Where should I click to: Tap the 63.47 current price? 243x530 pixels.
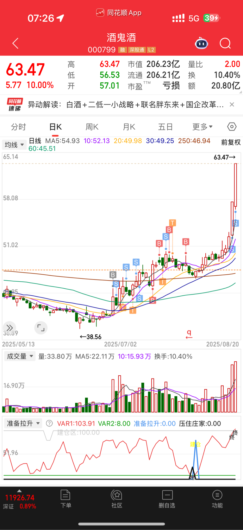[25, 70]
